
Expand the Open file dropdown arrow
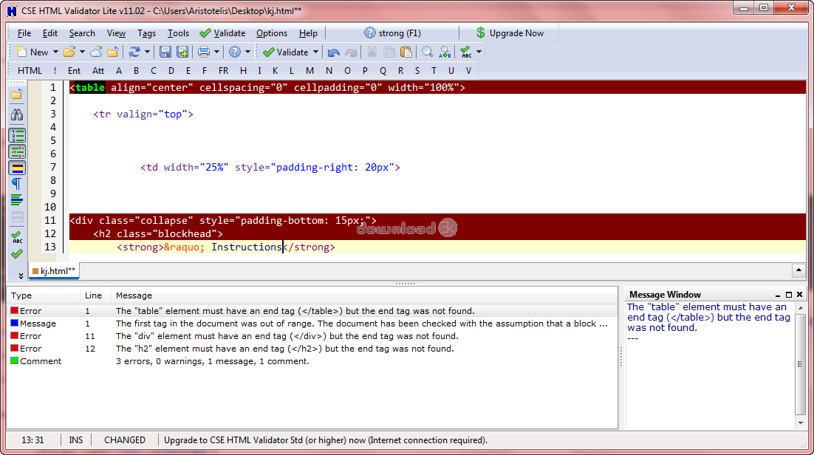pos(82,52)
